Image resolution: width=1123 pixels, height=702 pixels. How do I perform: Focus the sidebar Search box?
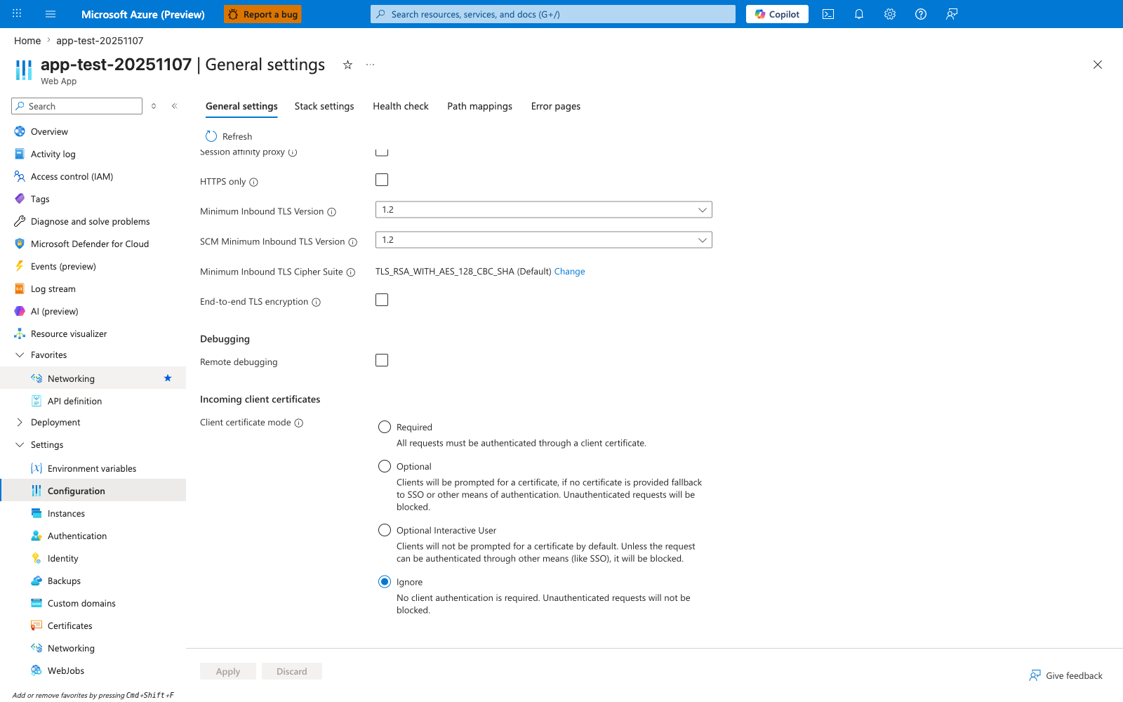click(x=77, y=106)
